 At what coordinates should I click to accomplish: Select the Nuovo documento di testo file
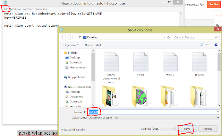111,67
